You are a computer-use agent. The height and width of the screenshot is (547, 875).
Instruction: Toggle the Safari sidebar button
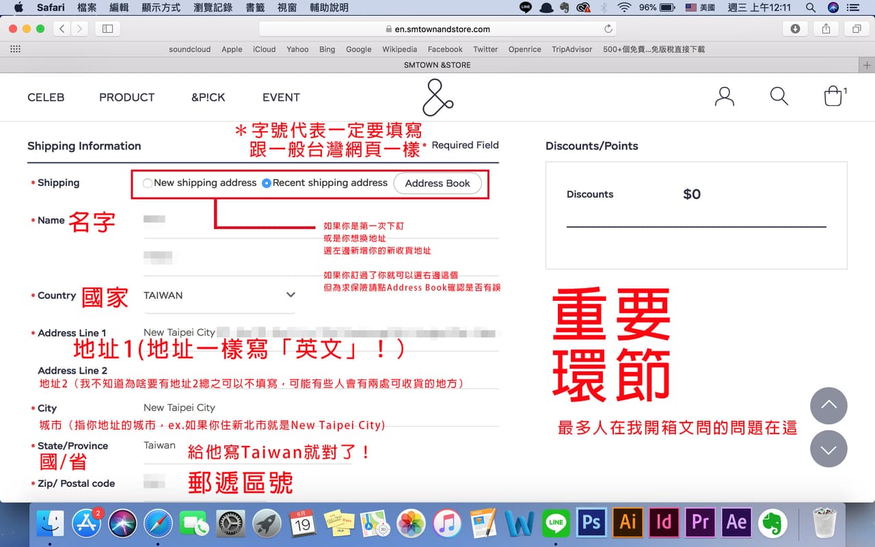point(108,29)
